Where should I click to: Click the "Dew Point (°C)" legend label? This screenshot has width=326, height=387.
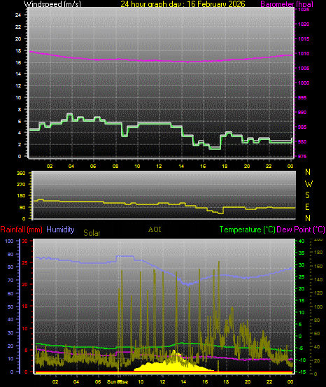pos(301,230)
